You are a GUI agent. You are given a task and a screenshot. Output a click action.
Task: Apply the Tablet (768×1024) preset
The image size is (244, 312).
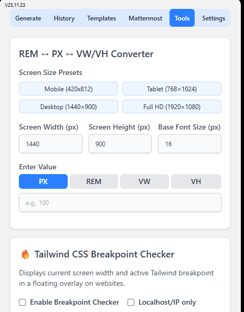[172, 89]
